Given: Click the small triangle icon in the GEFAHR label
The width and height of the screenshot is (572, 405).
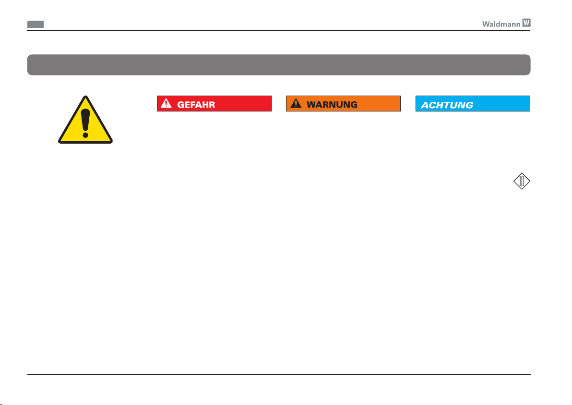Looking at the screenshot, I should tap(166, 103).
